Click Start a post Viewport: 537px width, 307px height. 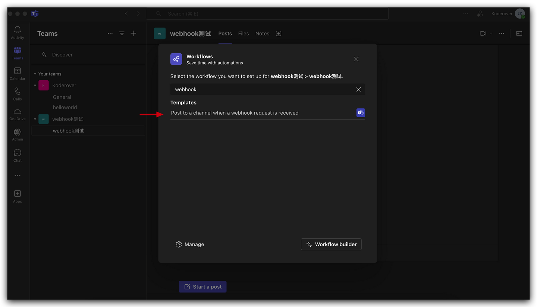point(202,286)
